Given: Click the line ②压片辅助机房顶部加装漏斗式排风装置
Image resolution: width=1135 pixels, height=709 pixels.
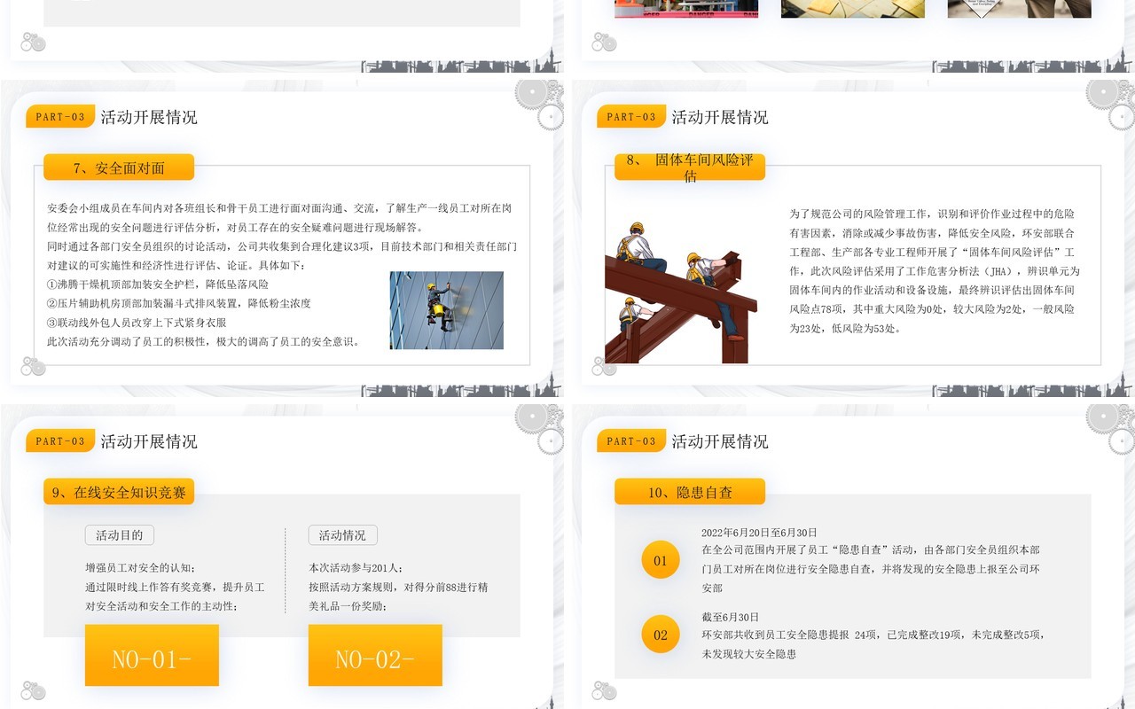Looking at the screenshot, I should pos(179,303).
